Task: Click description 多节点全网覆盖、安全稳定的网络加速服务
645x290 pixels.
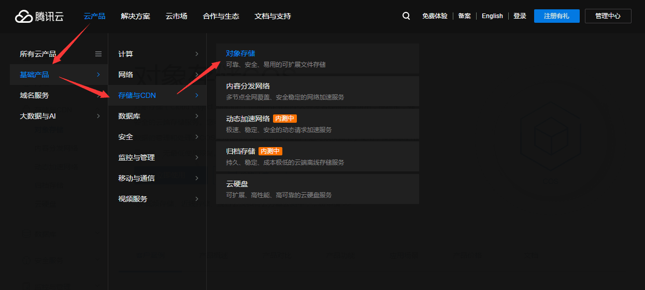Action: 285,97
